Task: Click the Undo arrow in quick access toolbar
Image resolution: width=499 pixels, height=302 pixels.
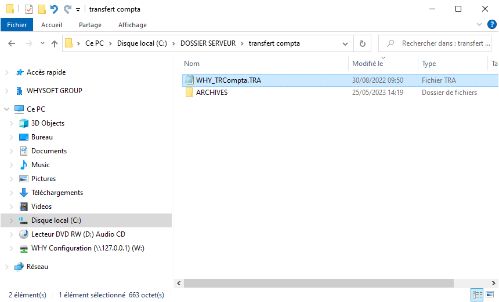Action: coord(55,9)
